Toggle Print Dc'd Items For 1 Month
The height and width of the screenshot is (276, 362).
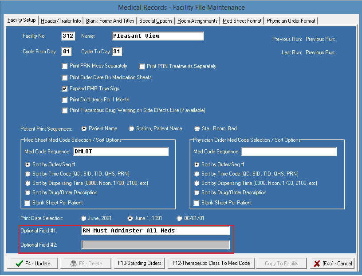tap(65, 100)
